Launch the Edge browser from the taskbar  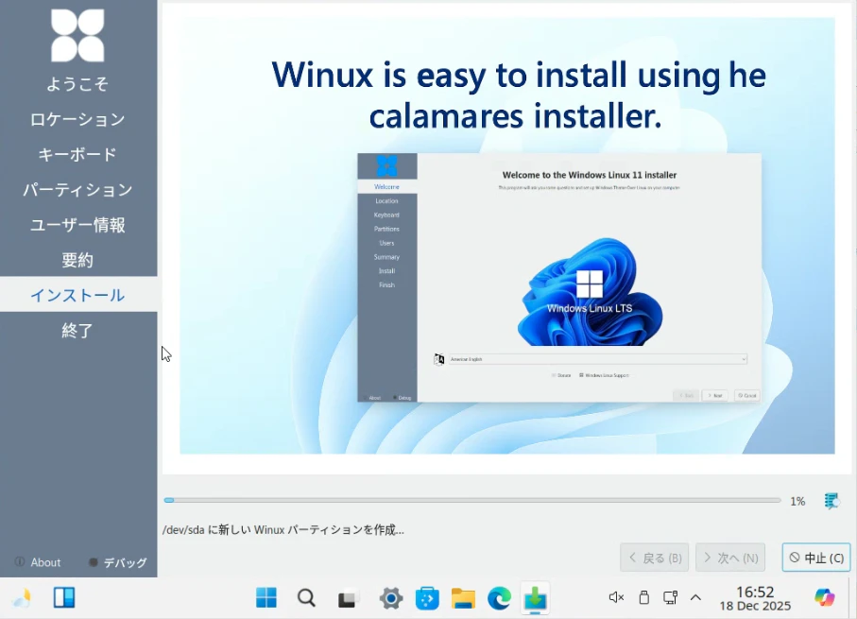(x=499, y=598)
